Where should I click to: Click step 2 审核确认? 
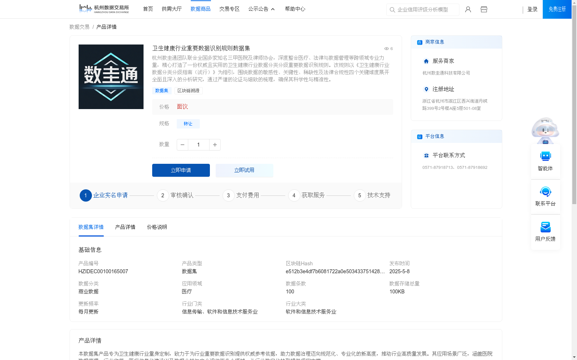(x=175, y=195)
